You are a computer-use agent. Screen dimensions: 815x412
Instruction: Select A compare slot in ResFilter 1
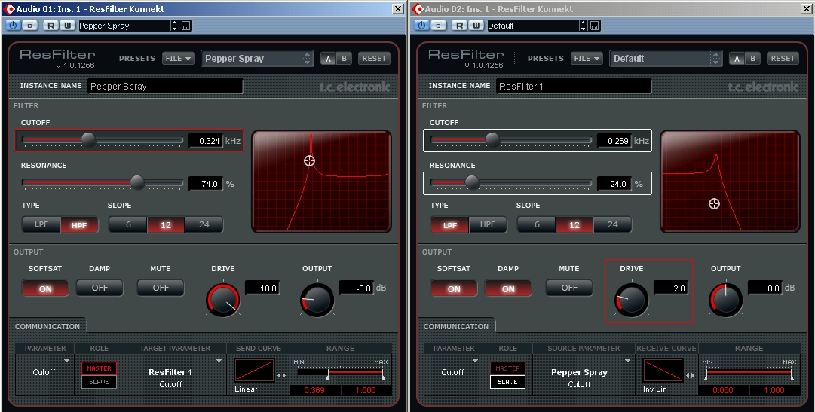click(737, 59)
